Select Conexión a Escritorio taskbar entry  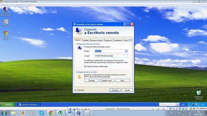tap(29, 105)
